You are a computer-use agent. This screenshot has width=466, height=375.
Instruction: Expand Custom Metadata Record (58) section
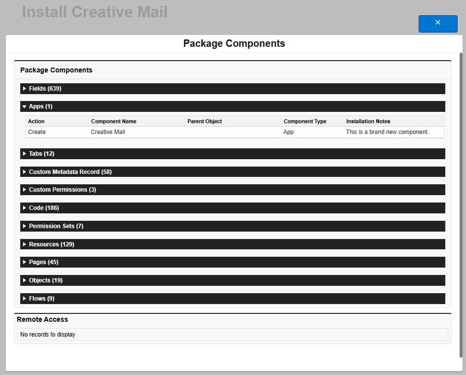(232, 171)
